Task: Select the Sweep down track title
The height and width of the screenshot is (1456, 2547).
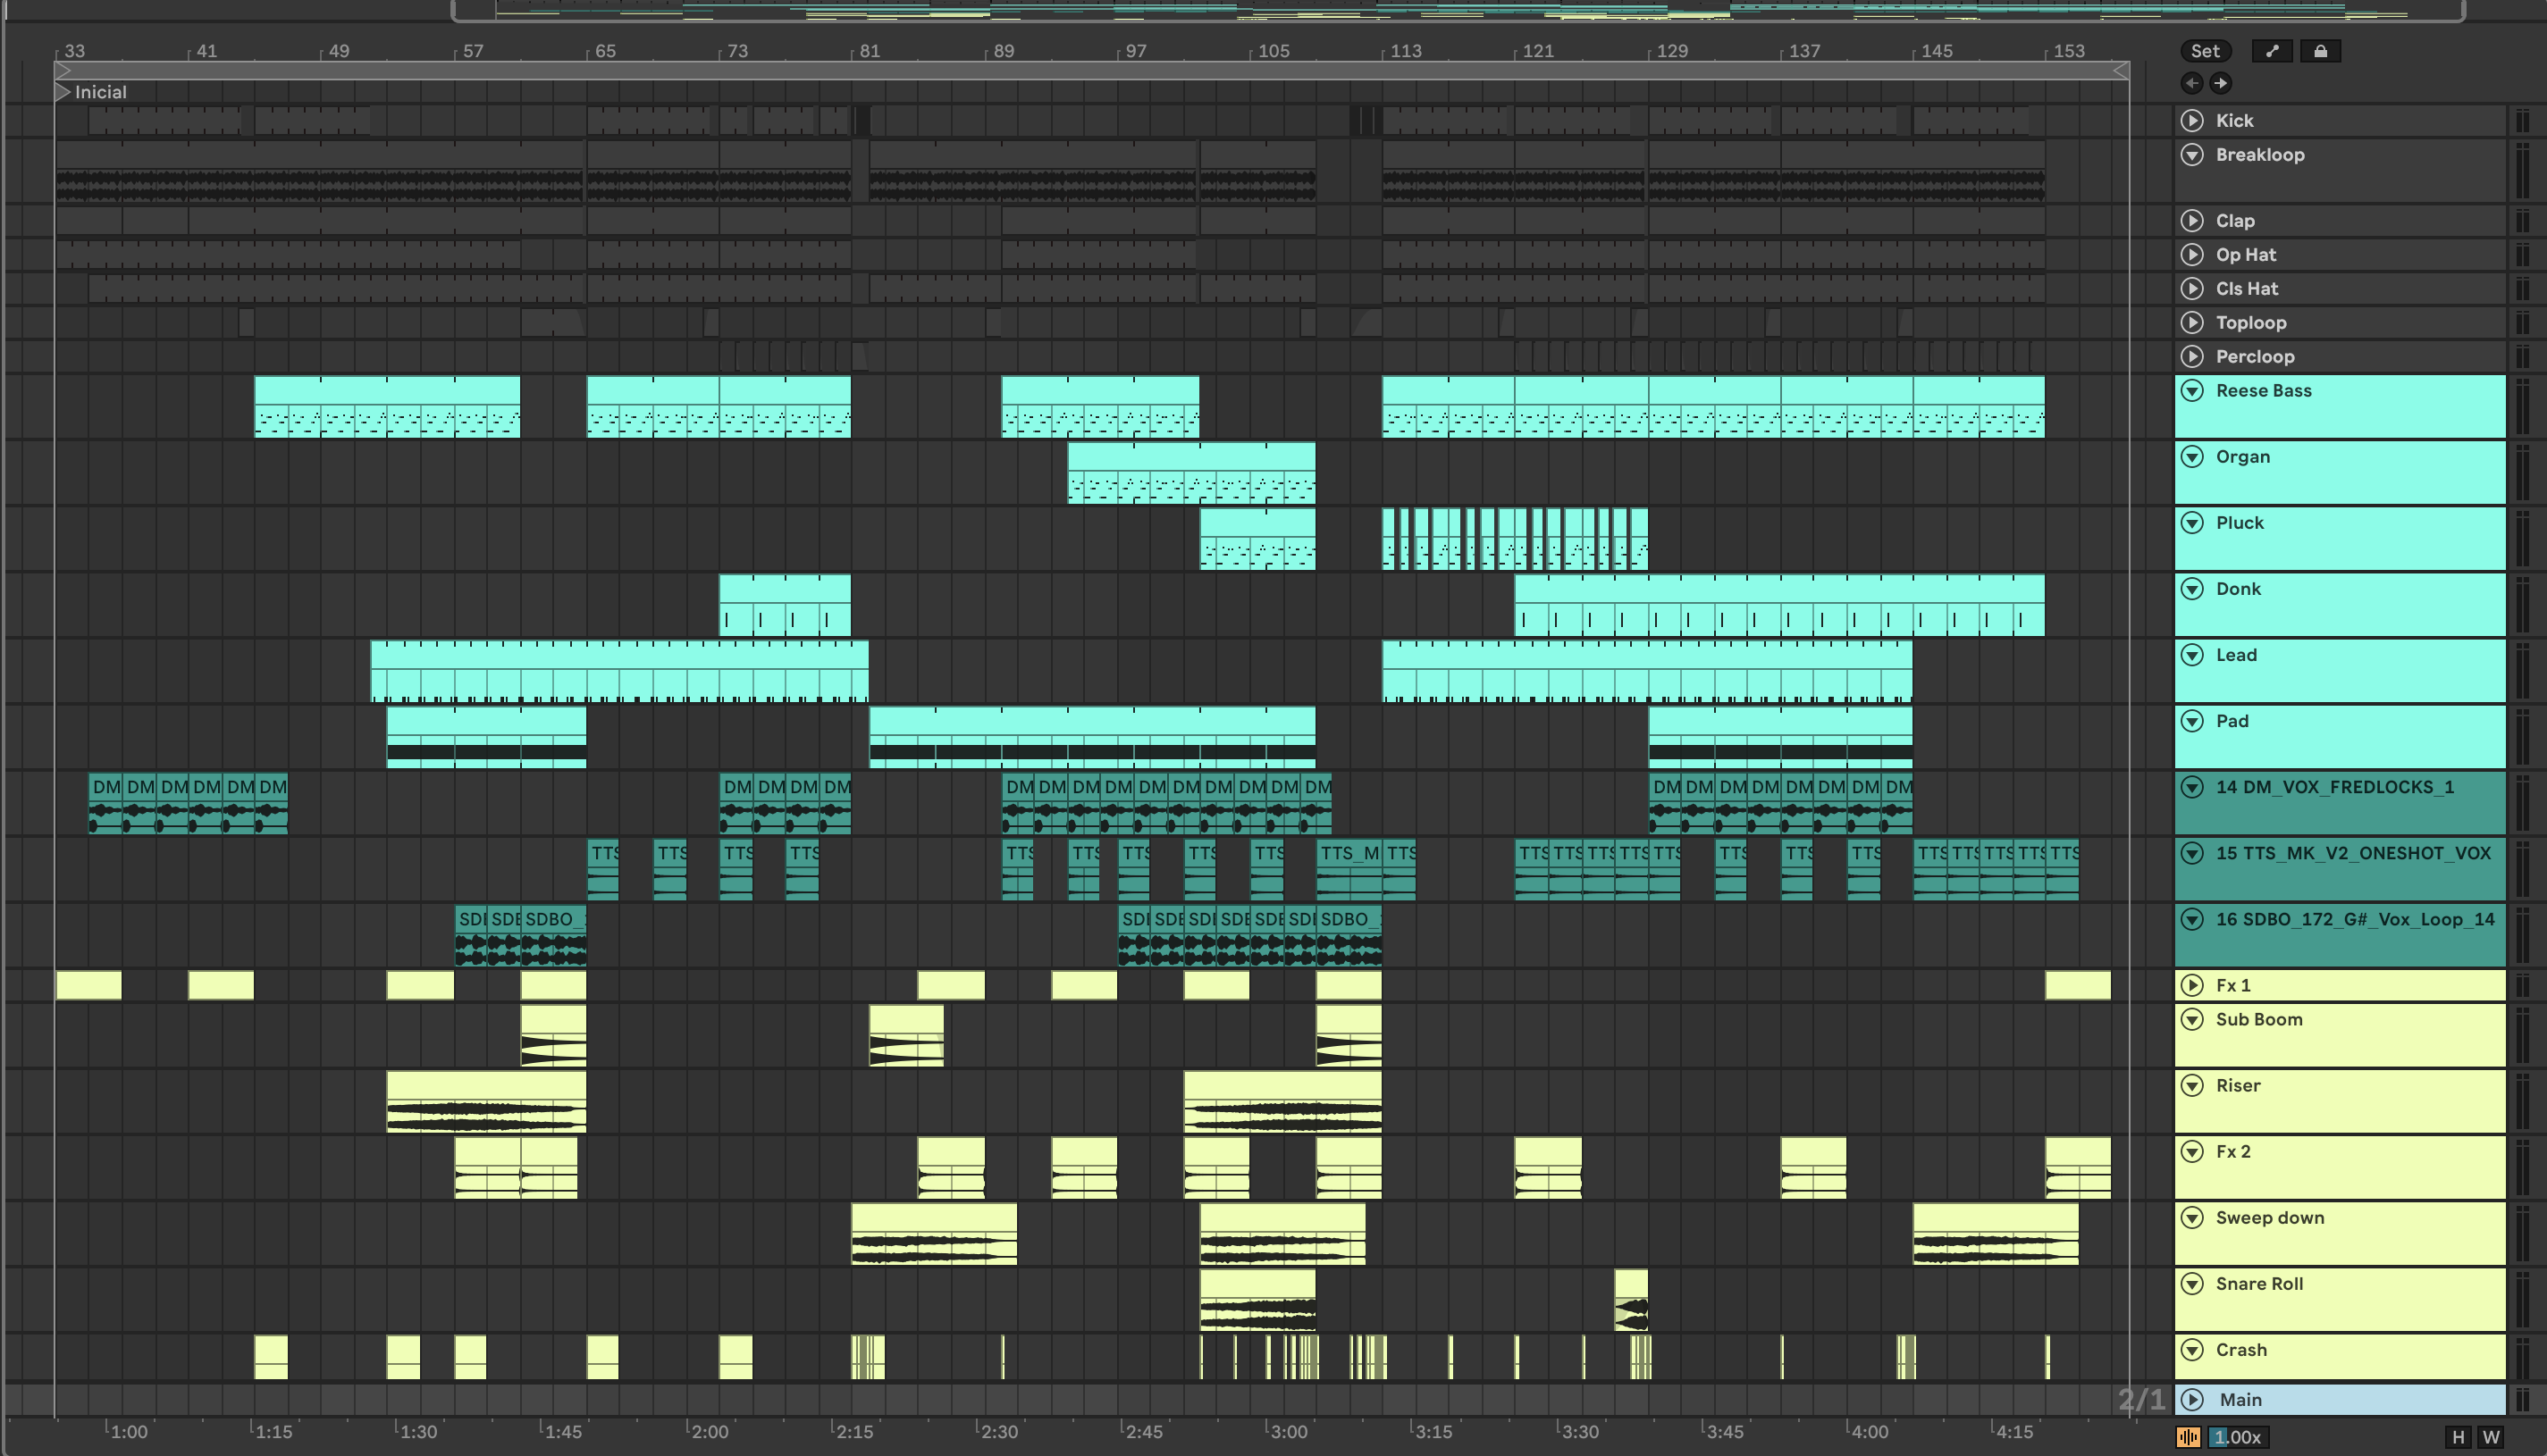Action: coord(2270,1217)
